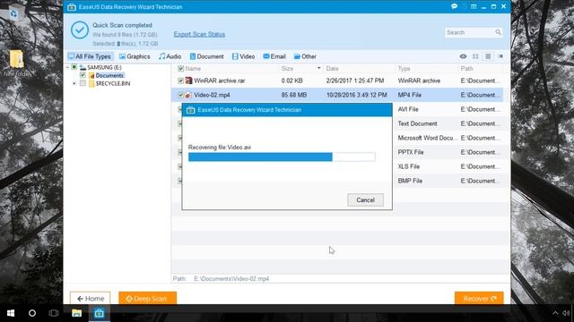This screenshot has height=322, width=574.
Task: Click the Home button
Action: (x=90, y=298)
